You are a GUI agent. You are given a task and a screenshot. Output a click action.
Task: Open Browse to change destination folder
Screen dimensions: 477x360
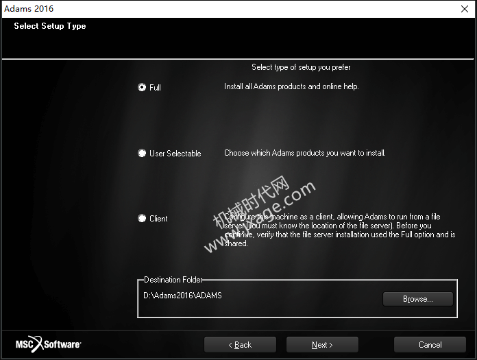[417, 299]
